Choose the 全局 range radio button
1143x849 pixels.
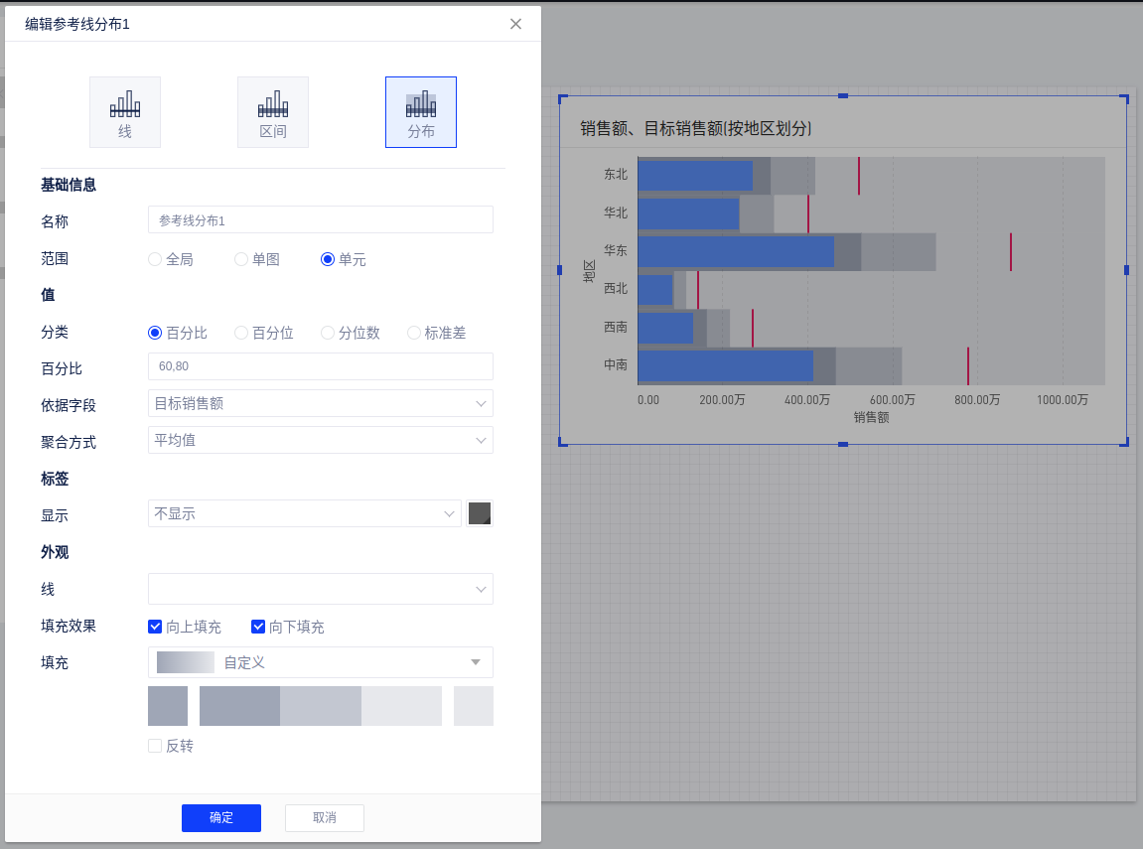coord(155,259)
